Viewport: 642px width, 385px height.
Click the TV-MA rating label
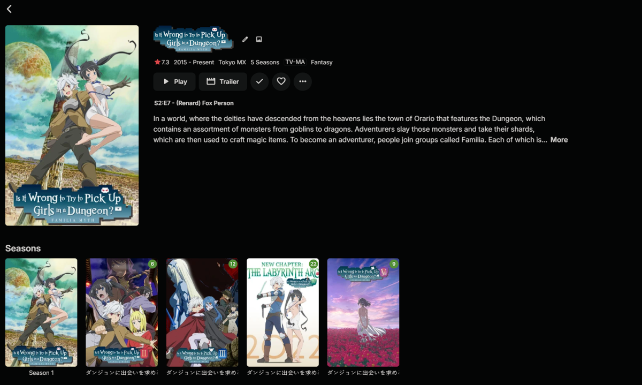(x=295, y=62)
